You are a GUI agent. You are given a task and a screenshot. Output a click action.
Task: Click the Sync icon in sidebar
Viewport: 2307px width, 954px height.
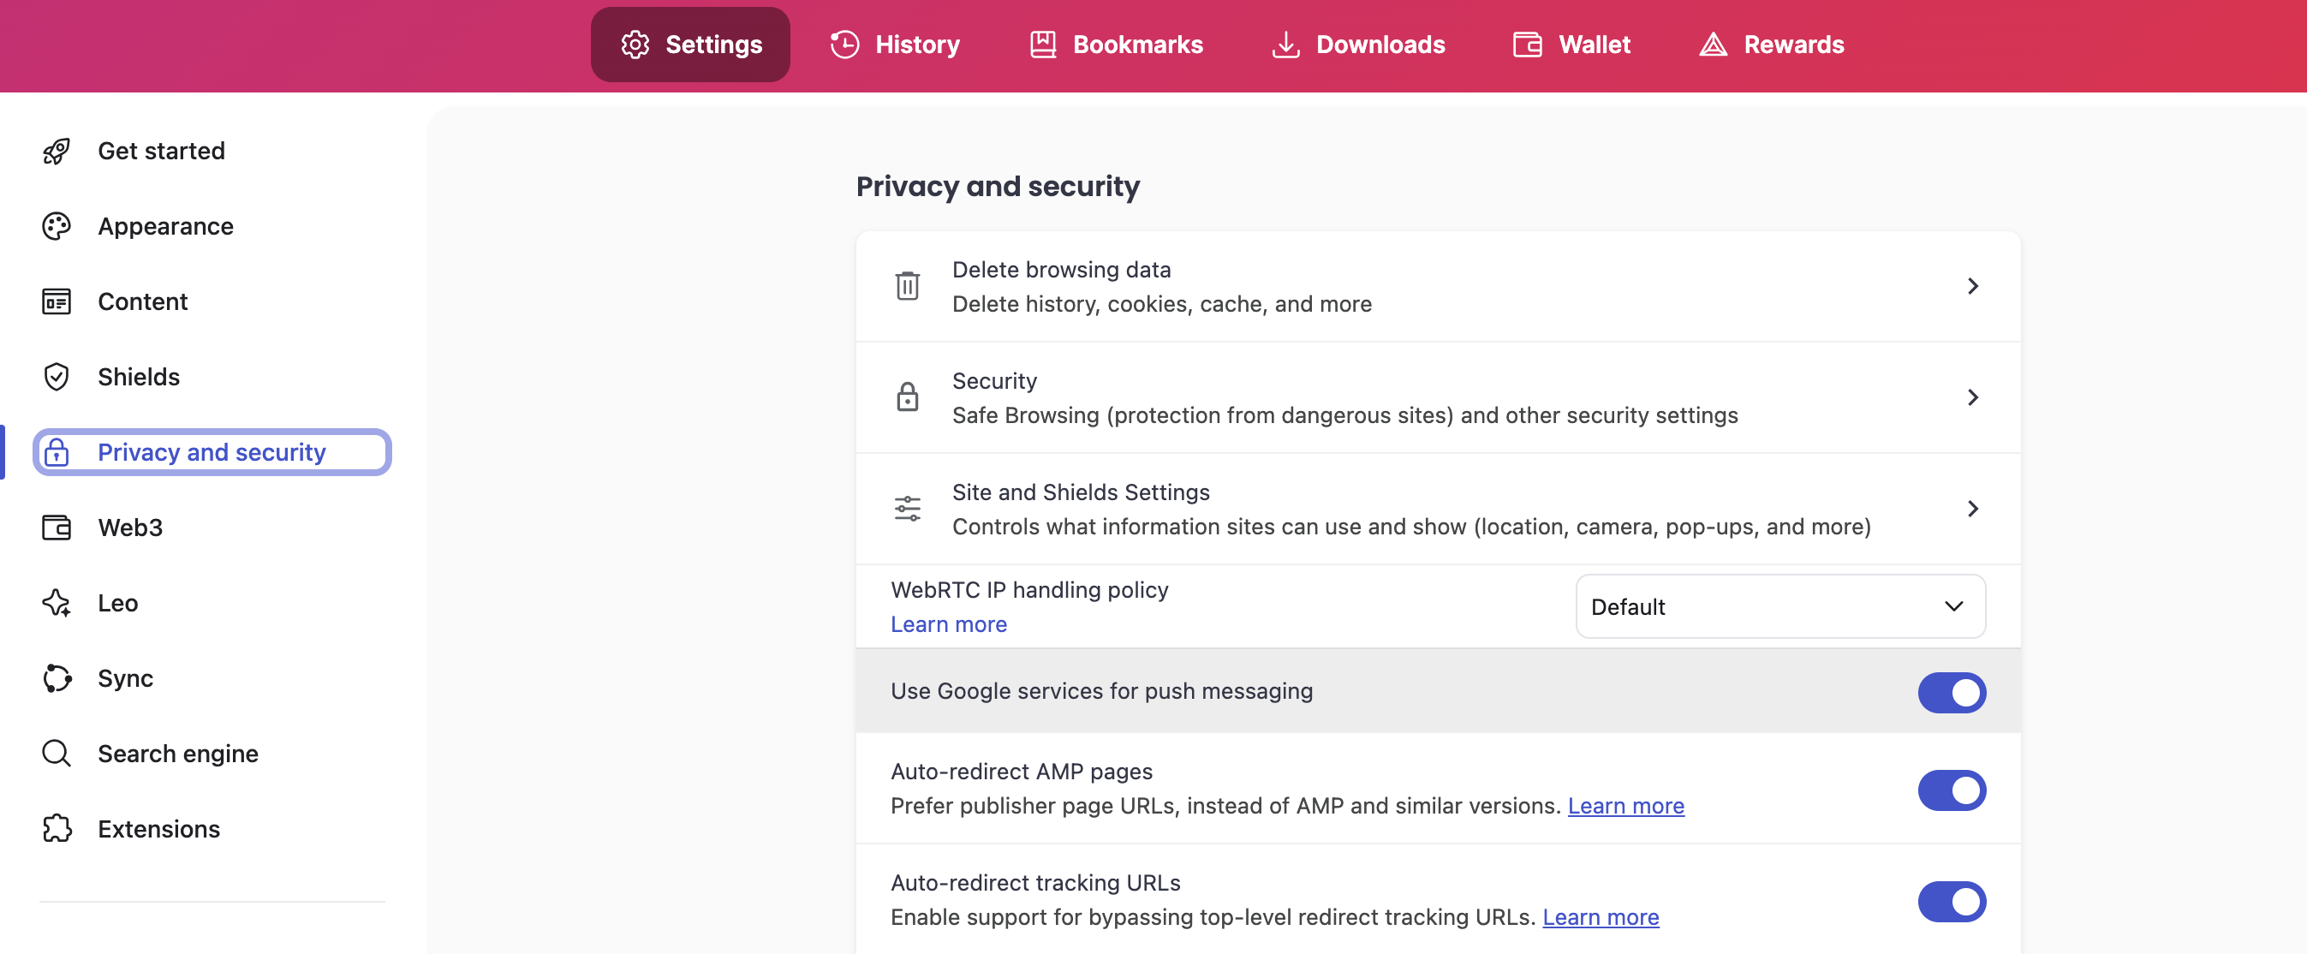click(57, 678)
